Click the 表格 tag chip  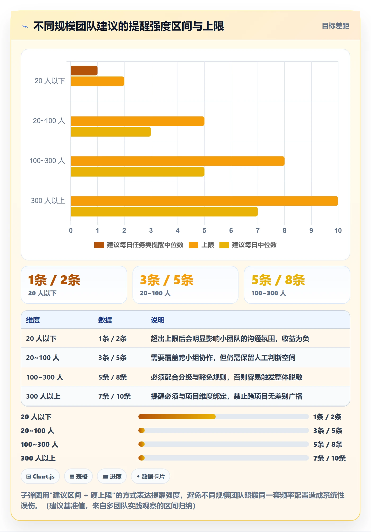tap(78, 476)
